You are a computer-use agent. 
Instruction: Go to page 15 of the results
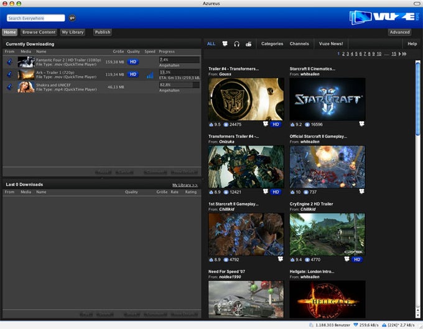394,54
